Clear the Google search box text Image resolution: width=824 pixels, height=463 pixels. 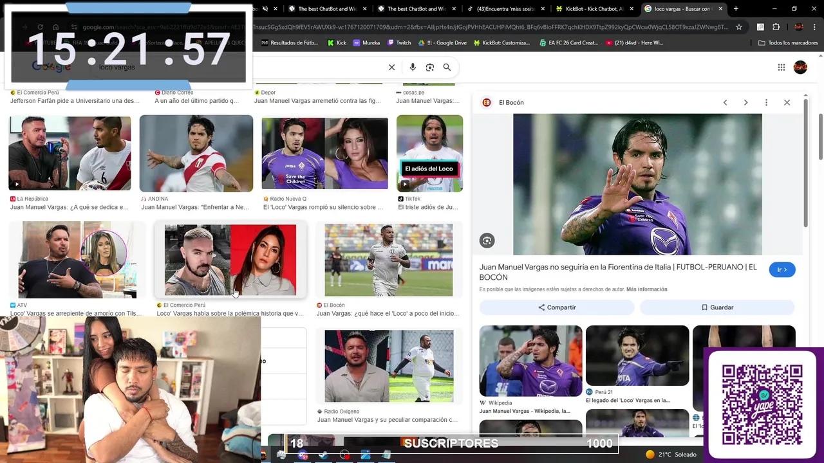tap(391, 68)
